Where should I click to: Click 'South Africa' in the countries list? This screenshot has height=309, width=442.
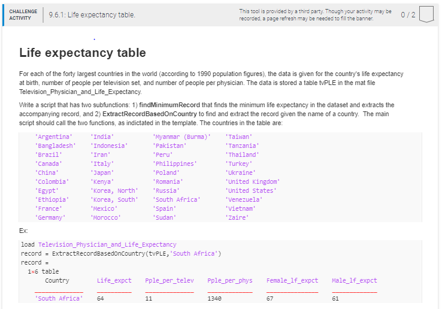coord(177,199)
